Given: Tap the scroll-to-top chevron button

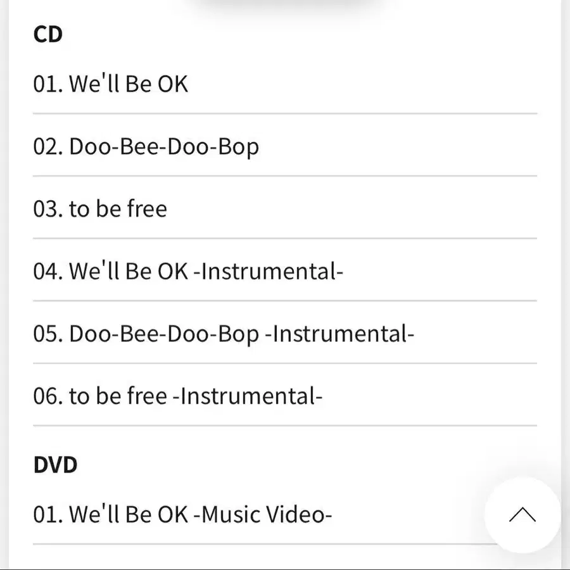Looking at the screenshot, I should 522,515.
